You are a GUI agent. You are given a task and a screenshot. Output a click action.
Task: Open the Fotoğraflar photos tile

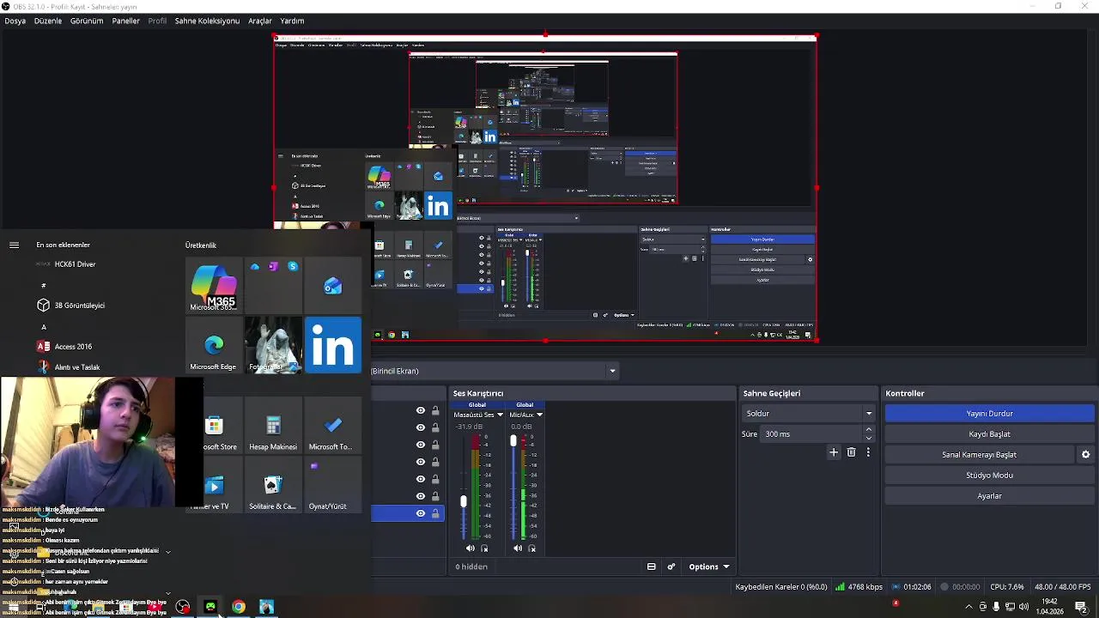(x=273, y=345)
